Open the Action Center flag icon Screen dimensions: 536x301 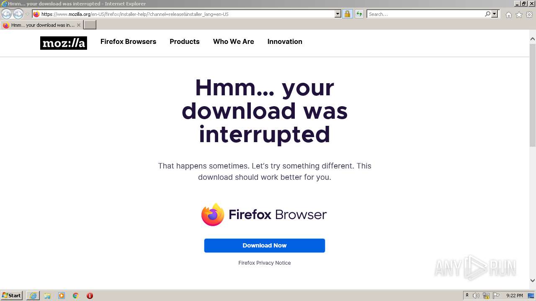pos(496,296)
